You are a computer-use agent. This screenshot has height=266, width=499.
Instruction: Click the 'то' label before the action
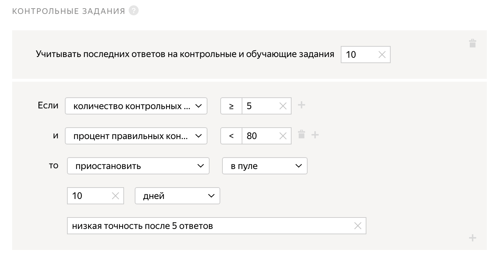tap(53, 165)
